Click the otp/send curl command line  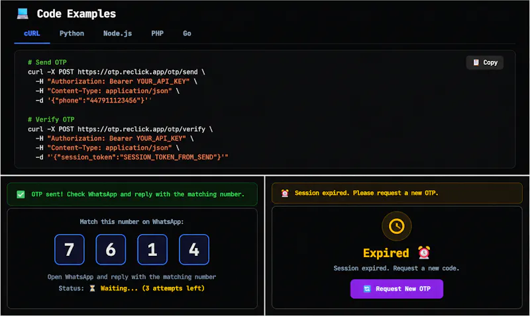[x=117, y=72]
